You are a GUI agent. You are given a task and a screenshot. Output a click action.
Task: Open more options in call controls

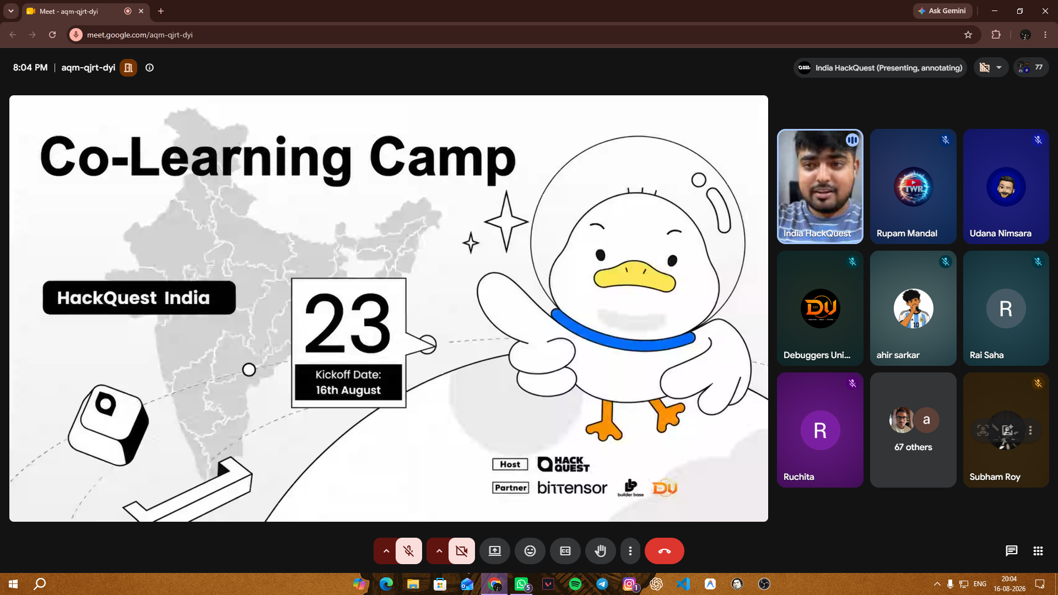tap(630, 551)
